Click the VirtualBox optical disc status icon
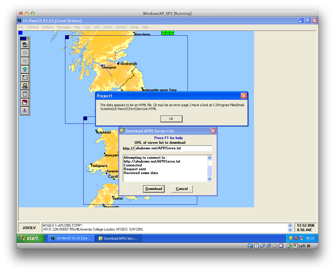This screenshot has height=272, width=335. point(256,246)
